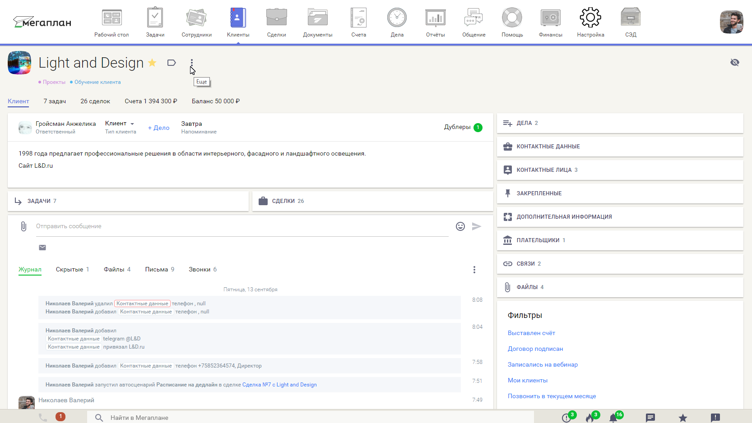Open the emoji smiley picker
The width and height of the screenshot is (752, 423).
click(460, 226)
